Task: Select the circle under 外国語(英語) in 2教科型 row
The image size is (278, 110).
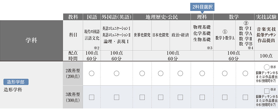Action: pyautogui.click(x=117, y=73)
